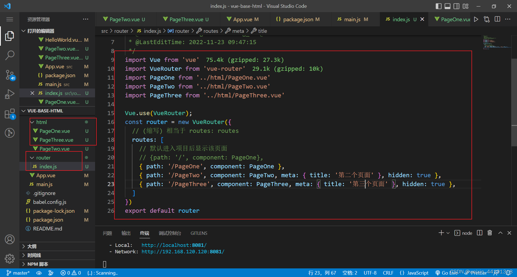The image size is (517, 277).
Task: Open the 输出 panel tab
Action: pyautogui.click(x=126, y=233)
